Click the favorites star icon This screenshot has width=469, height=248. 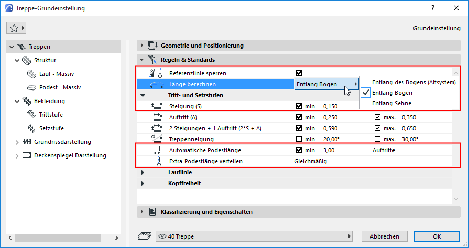pyautogui.click(x=14, y=28)
